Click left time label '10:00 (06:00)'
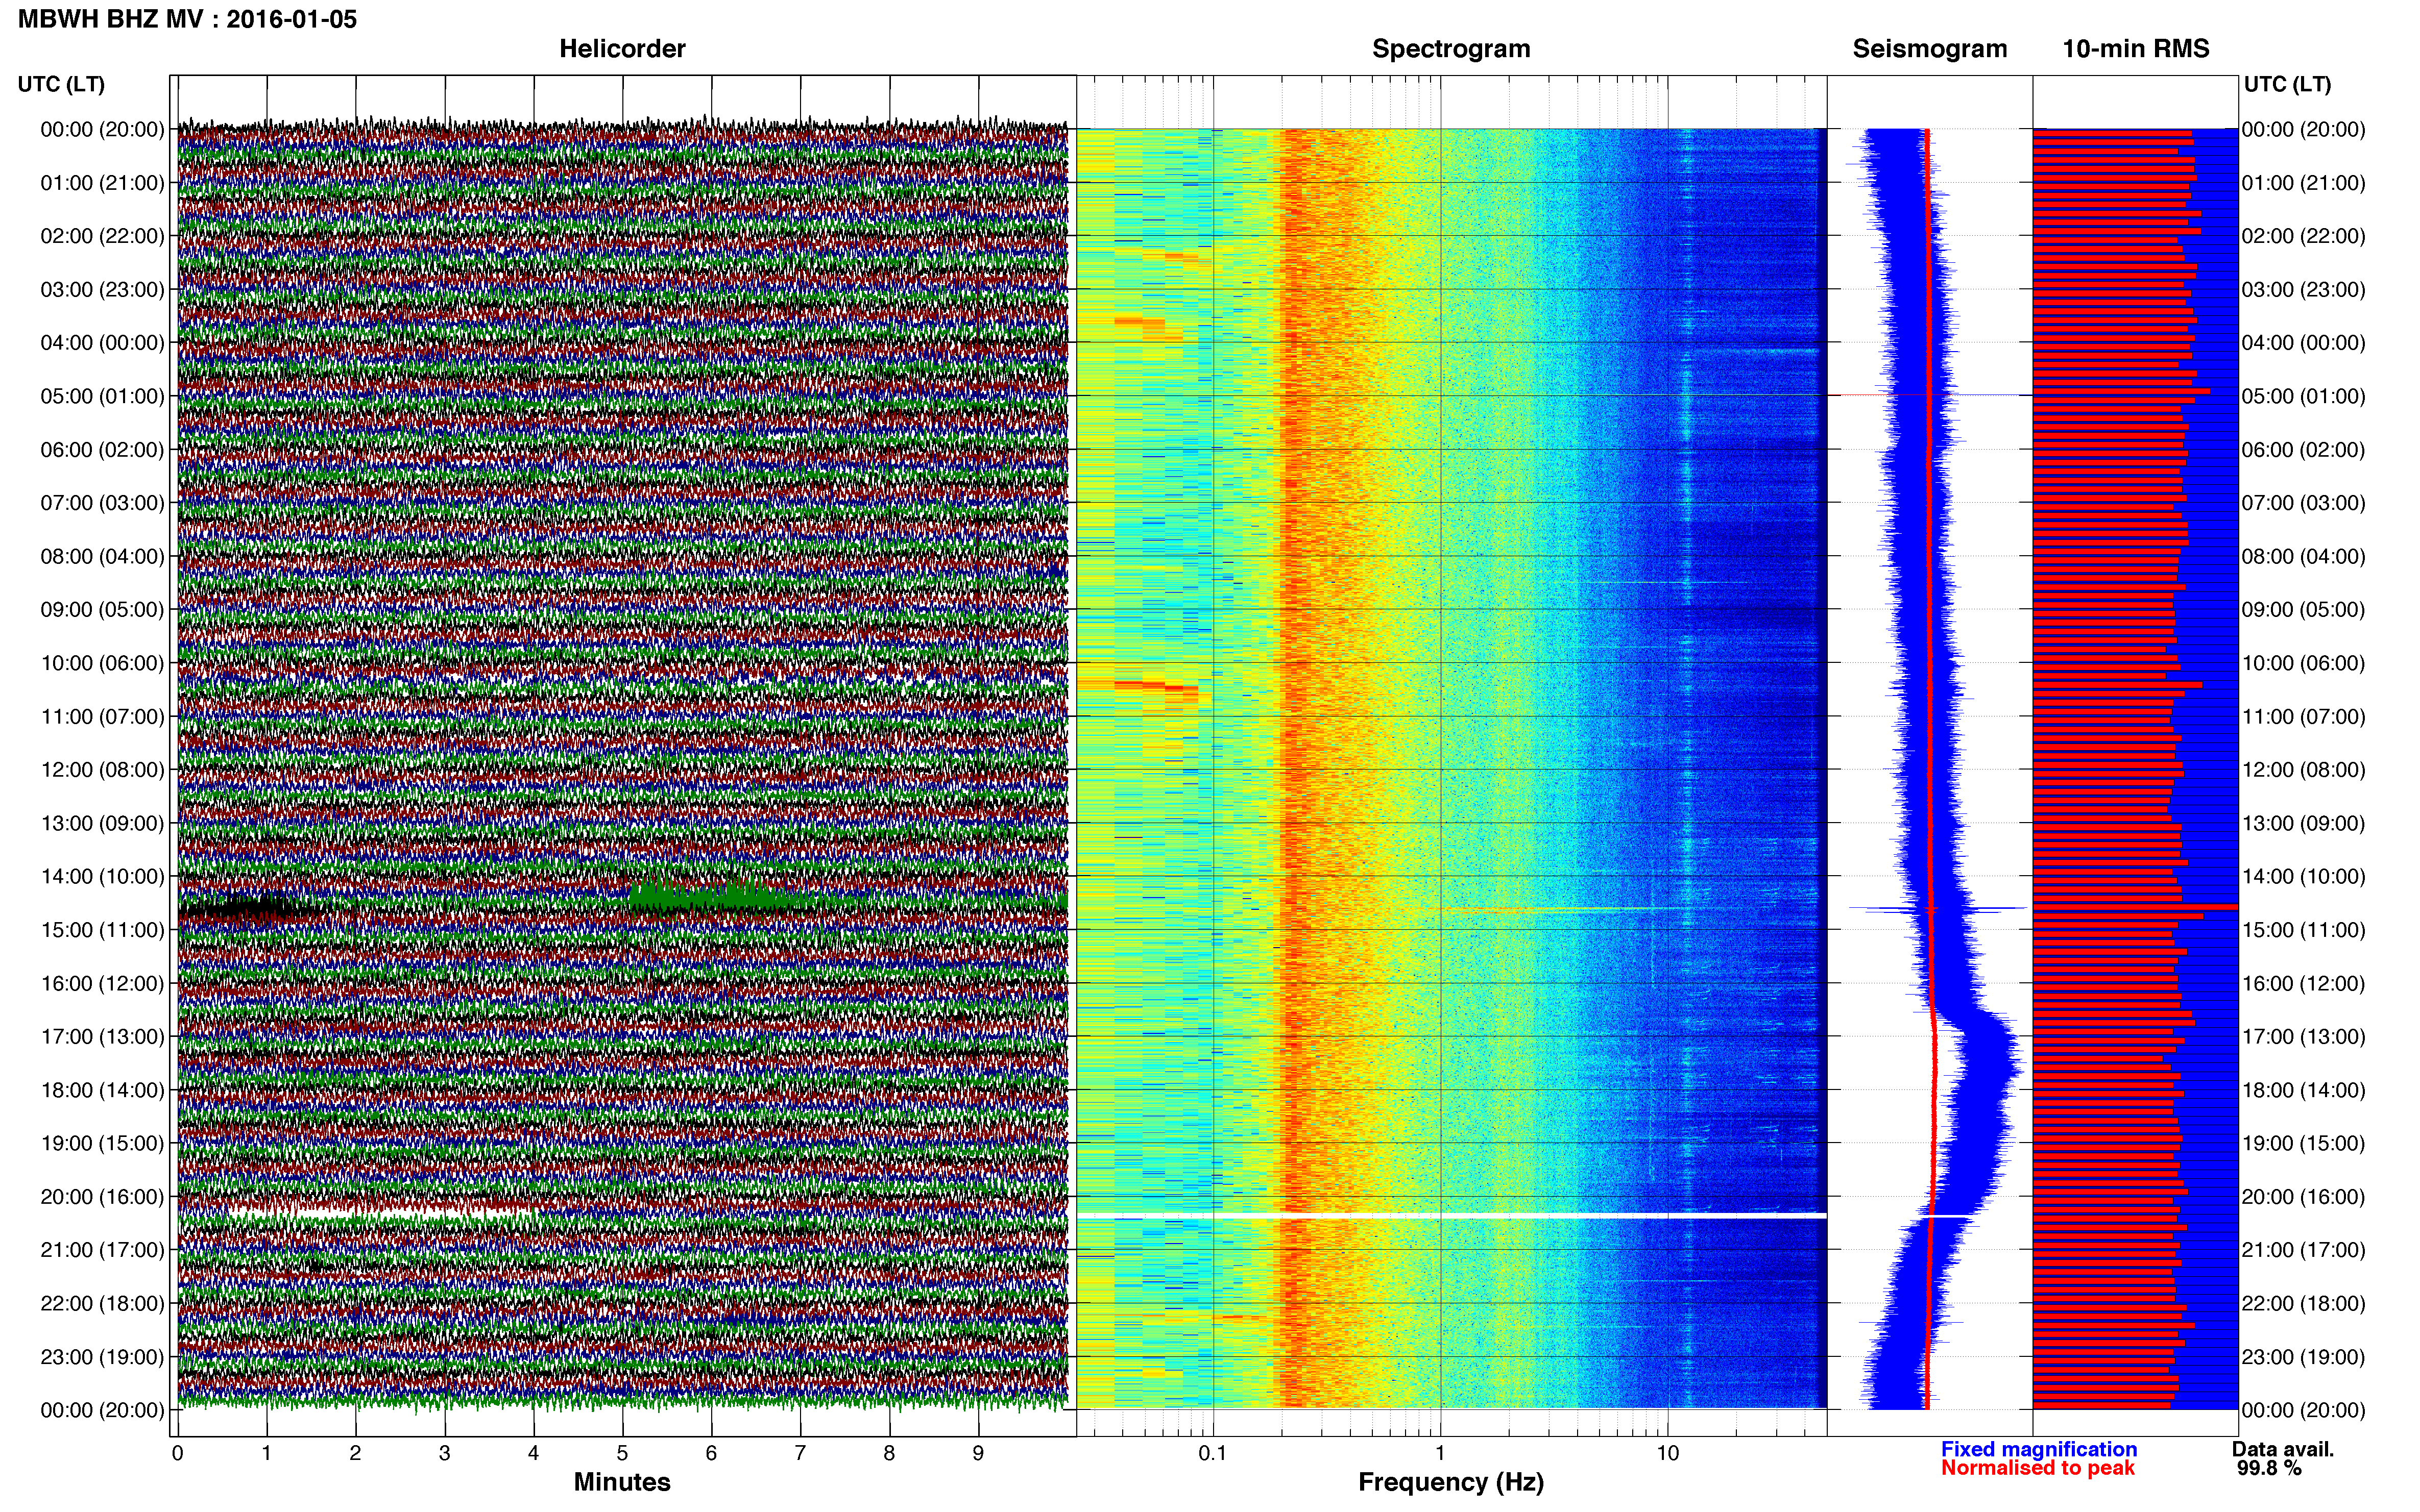The height and width of the screenshot is (1512, 2420). [102, 663]
